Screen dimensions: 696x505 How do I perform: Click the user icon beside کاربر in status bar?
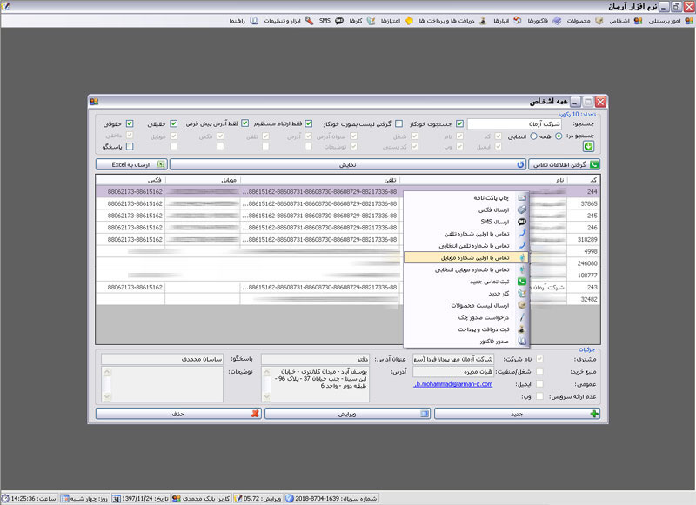coord(177,498)
